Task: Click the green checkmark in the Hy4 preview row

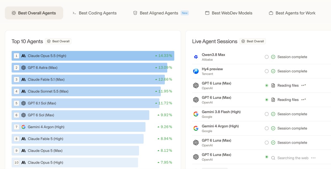Action: pos(273,71)
